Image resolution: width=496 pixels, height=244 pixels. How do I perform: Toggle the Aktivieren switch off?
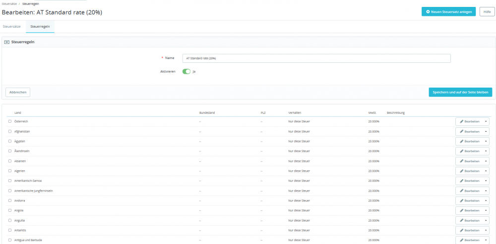click(x=186, y=72)
